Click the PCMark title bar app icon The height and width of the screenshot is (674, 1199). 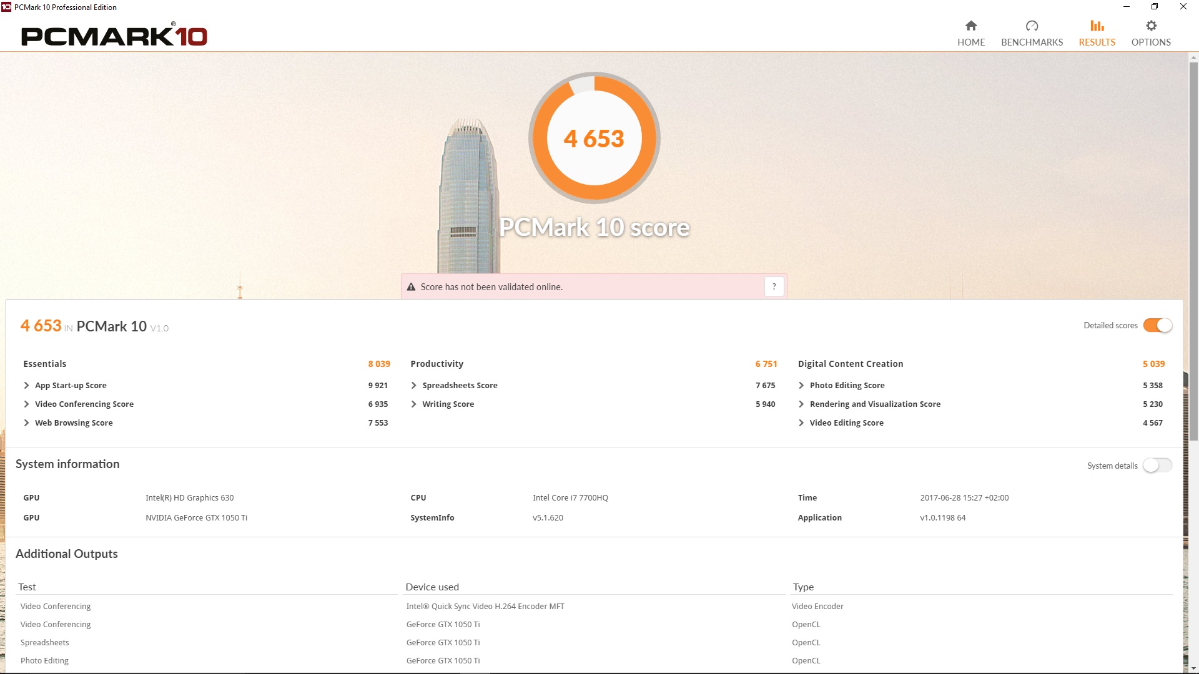[x=6, y=7]
